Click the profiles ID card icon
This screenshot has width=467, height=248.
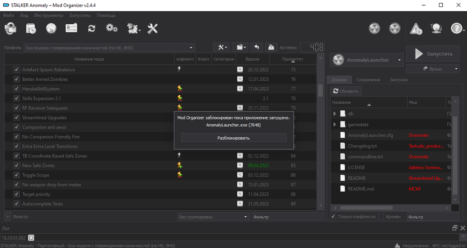71,28
